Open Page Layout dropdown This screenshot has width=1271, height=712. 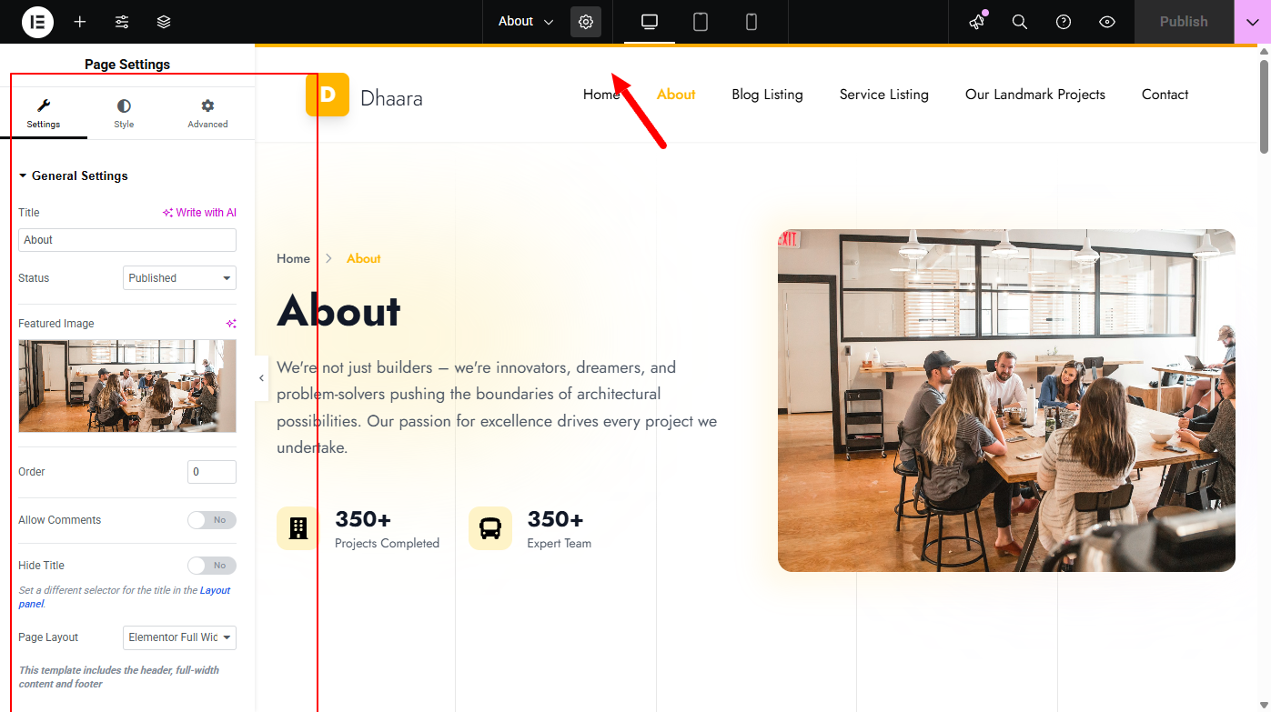[179, 637]
